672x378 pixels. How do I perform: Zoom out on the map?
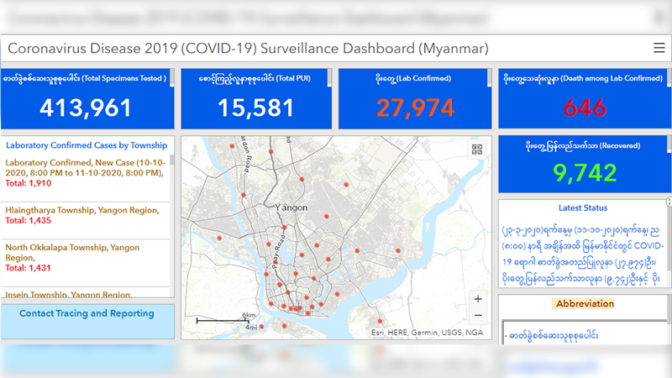point(478,316)
